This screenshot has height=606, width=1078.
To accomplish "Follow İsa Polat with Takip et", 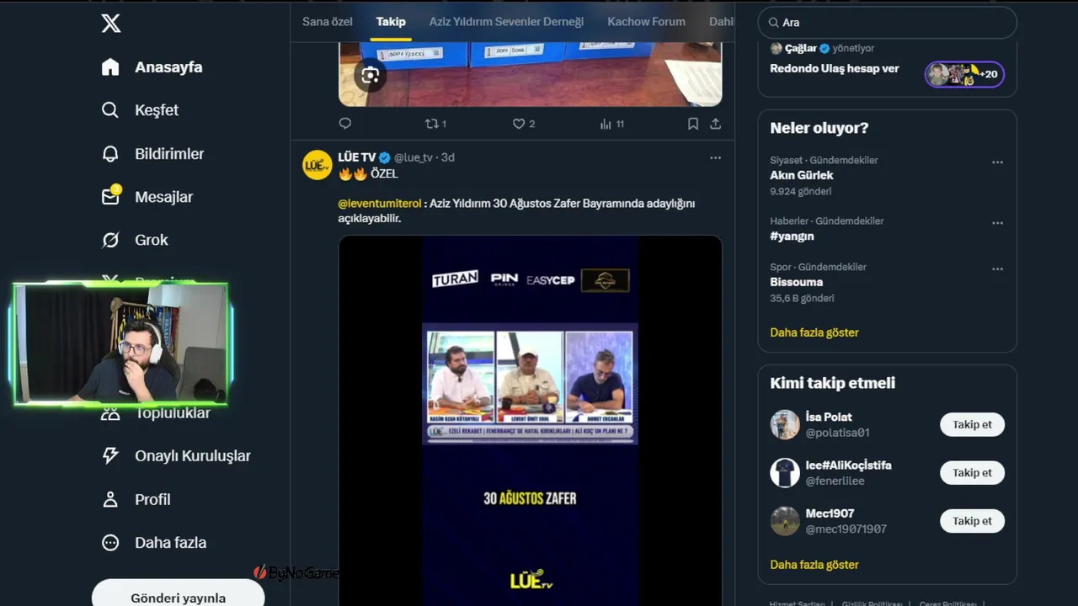I will click(x=972, y=425).
